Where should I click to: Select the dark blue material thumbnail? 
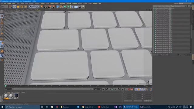tap(16, 96)
